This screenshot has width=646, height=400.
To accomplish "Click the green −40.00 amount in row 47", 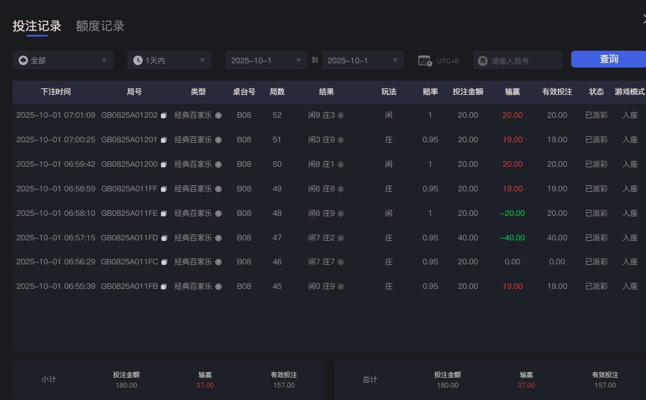I will click(x=511, y=238).
